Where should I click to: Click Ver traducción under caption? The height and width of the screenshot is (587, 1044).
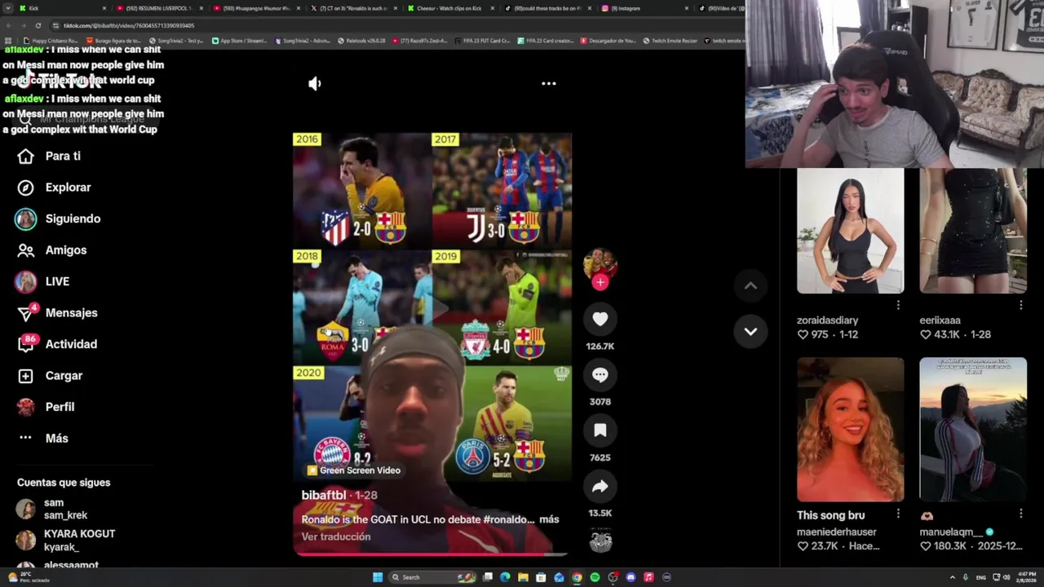[336, 536]
